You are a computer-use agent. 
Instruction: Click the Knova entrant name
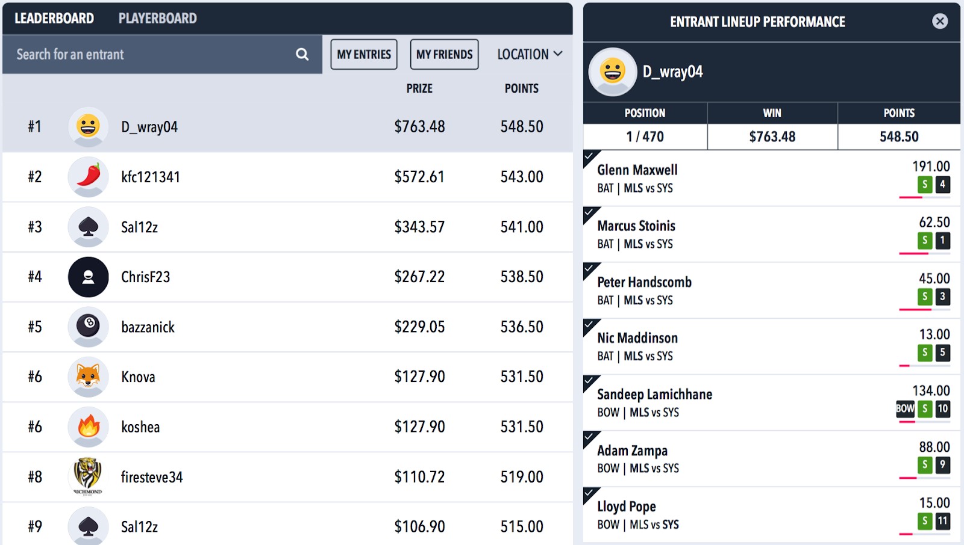coord(138,377)
